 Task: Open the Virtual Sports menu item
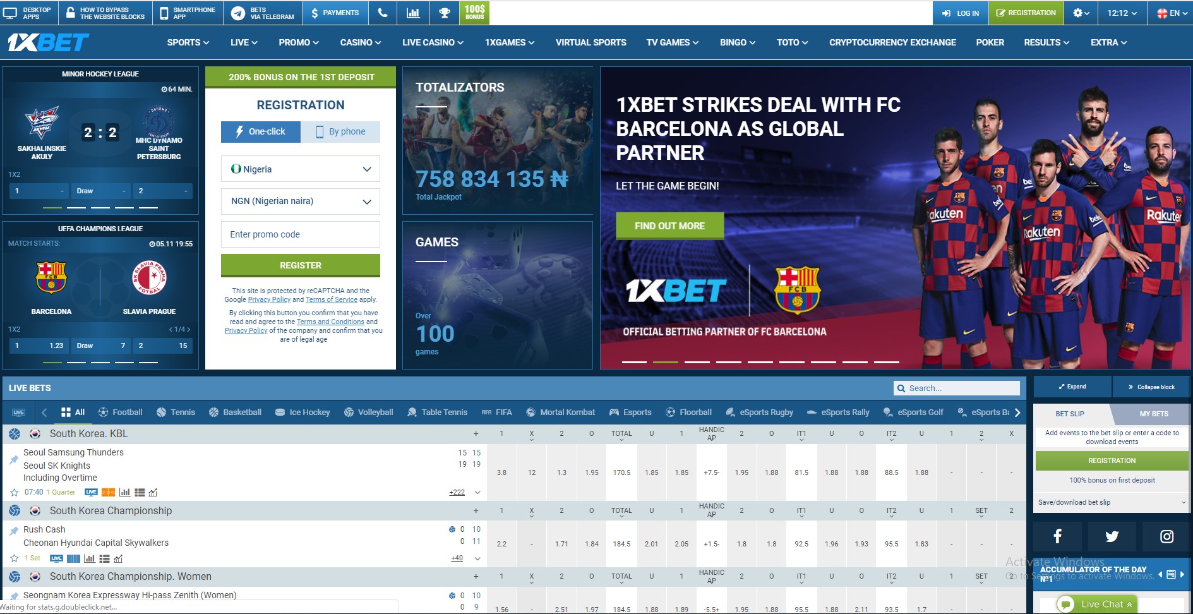click(591, 42)
